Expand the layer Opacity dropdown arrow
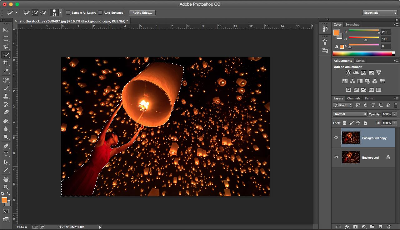This screenshot has width=400, height=230. [395, 114]
